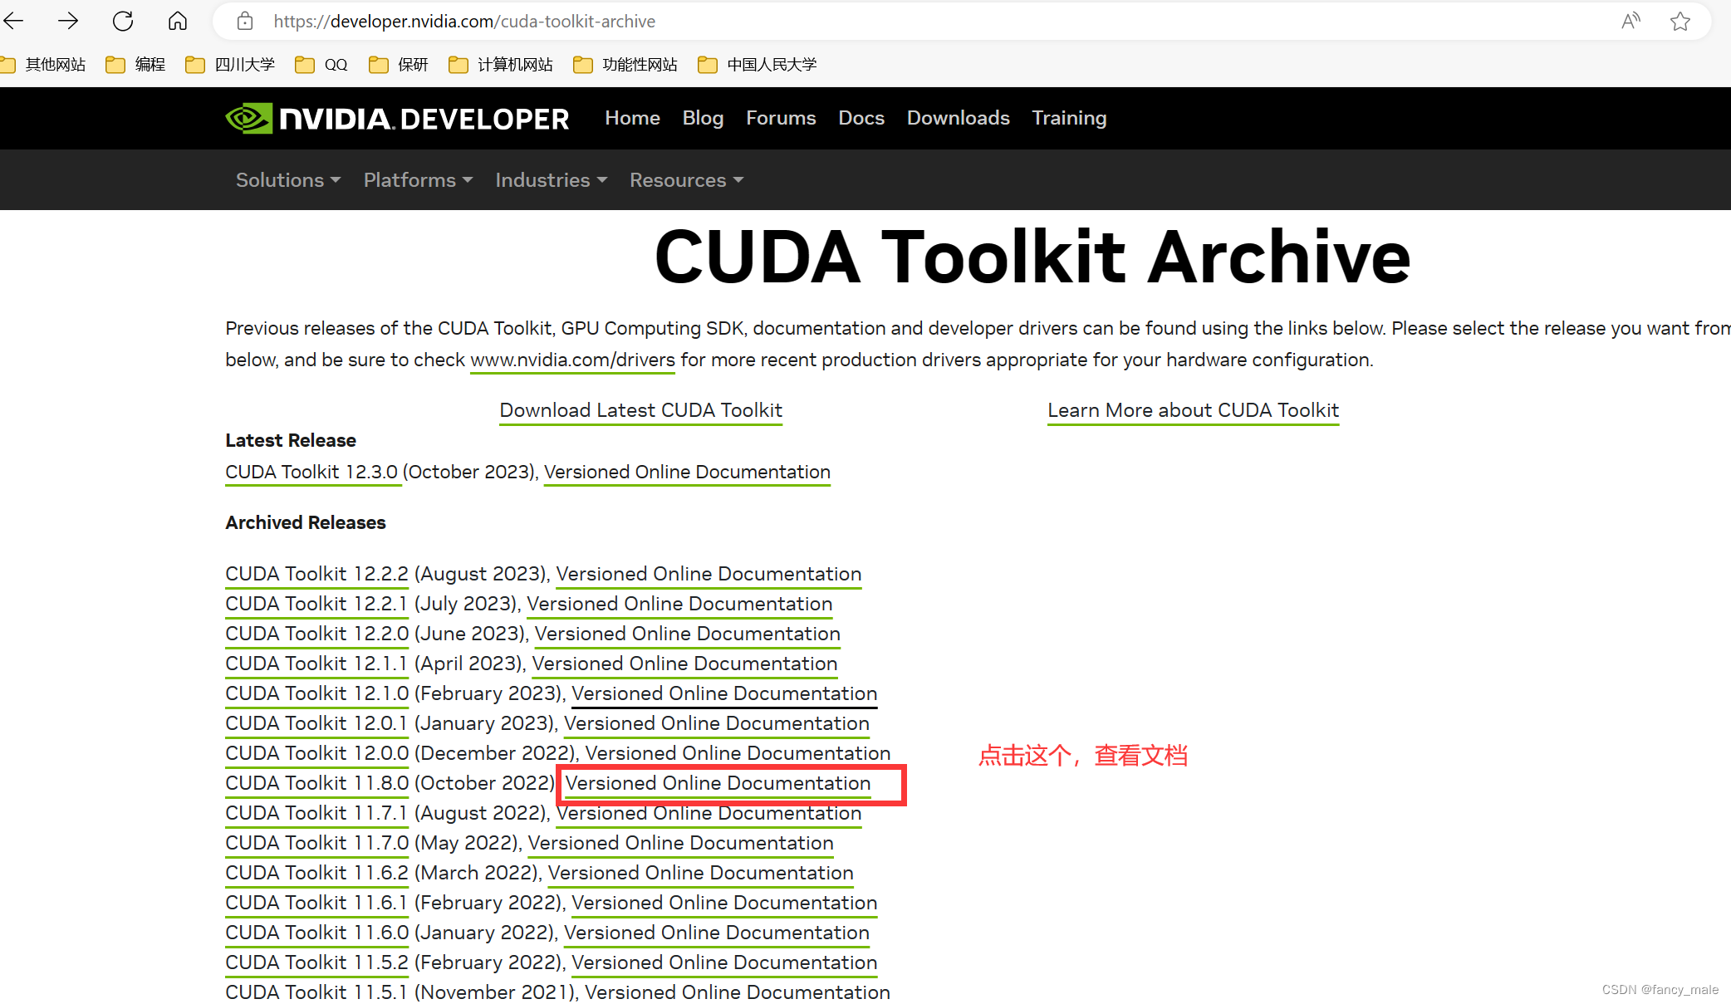Open the CUDA Toolkit 12.3.0 link

point(311,472)
